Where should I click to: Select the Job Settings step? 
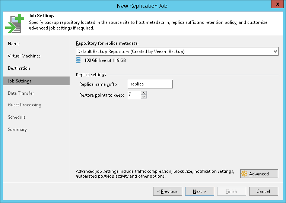tap(20, 81)
